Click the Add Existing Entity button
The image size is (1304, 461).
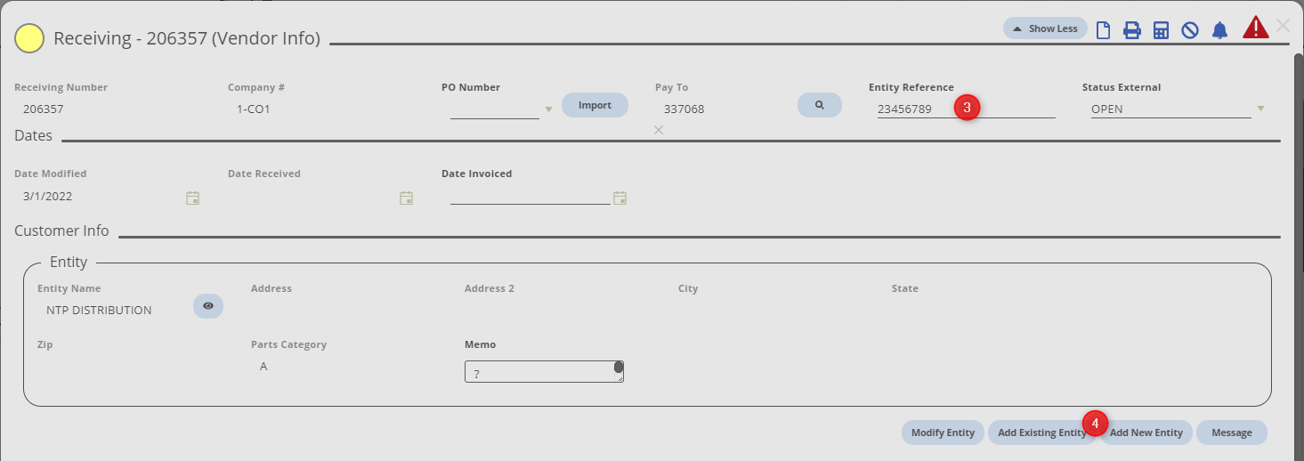tap(1041, 433)
